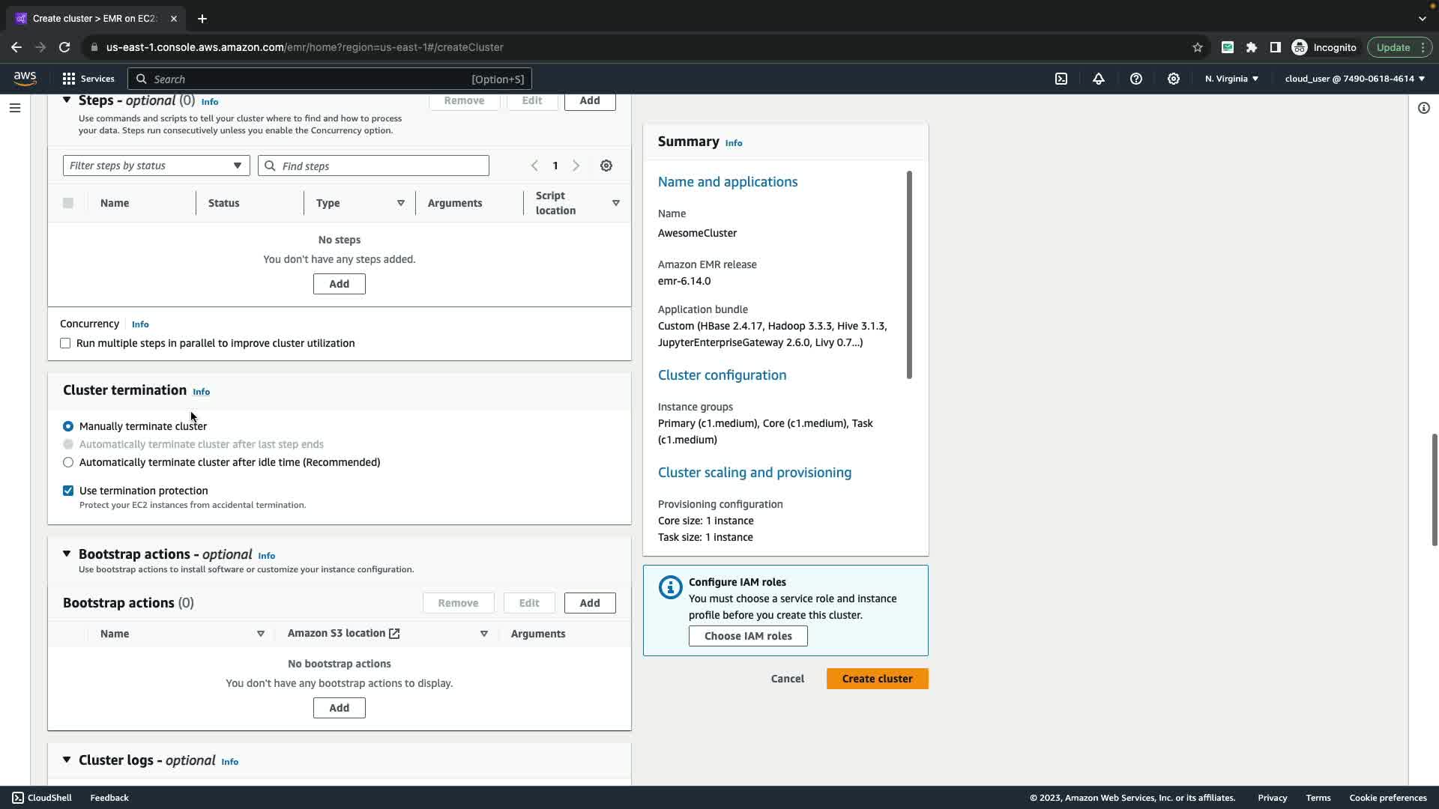Enable running multiple steps in parallel
This screenshot has height=809, width=1439.
click(66, 343)
